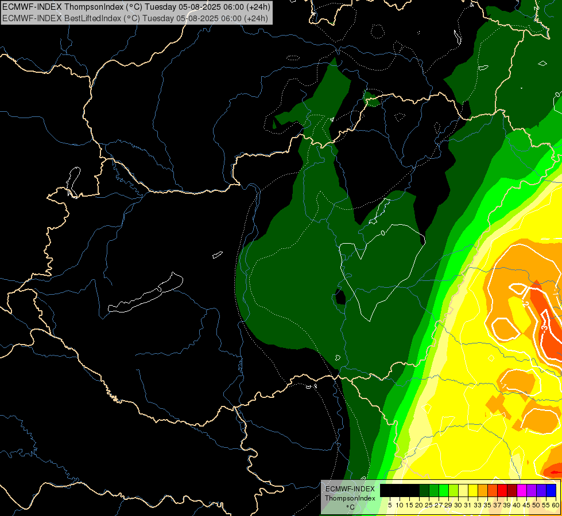Pick the yellow 31–33 legend swatch
Viewport: 562px width, 516px height.
click(x=473, y=491)
